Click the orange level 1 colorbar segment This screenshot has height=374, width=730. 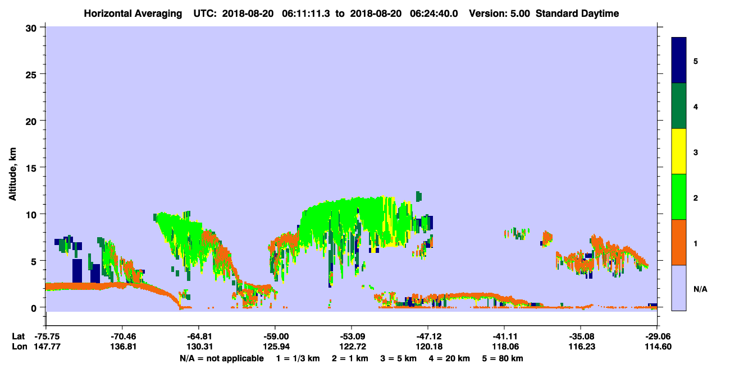point(679,242)
